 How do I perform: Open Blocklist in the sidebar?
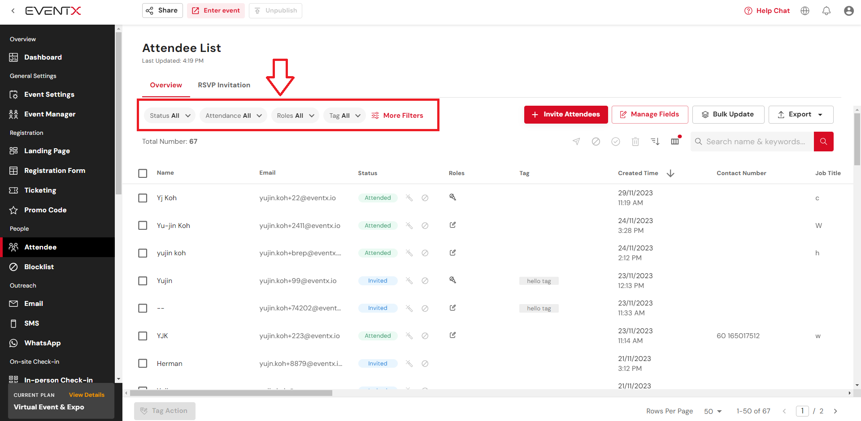click(x=39, y=267)
